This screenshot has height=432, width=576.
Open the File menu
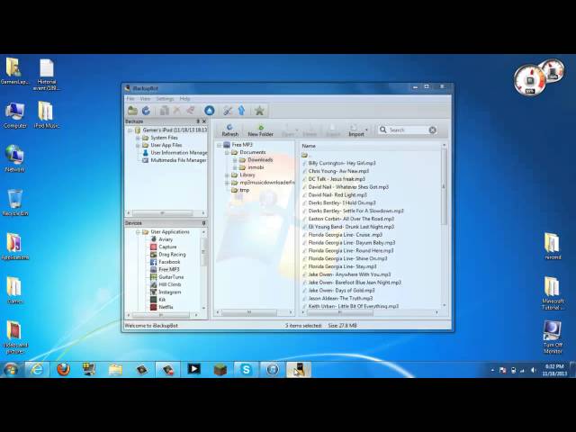130,99
